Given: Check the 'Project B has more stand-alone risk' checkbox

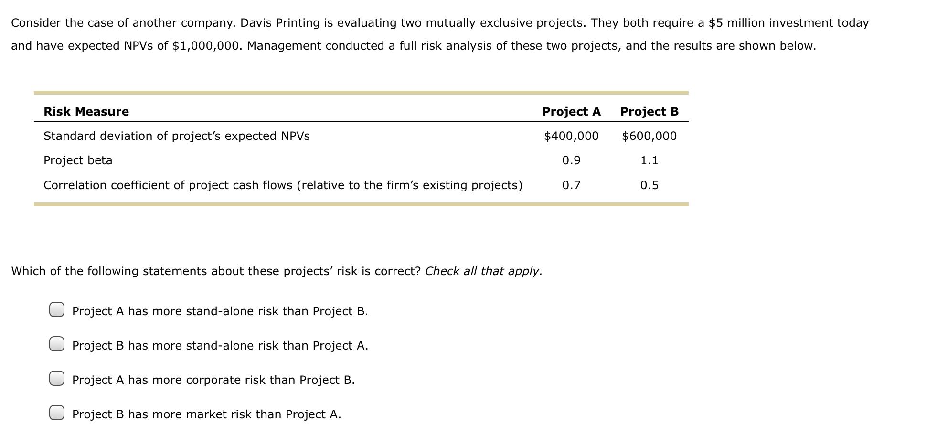Looking at the screenshot, I should pyautogui.click(x=57, y=345).
